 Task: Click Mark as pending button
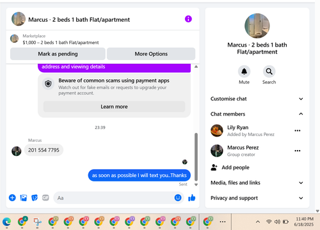point(58,54)
